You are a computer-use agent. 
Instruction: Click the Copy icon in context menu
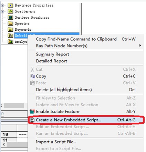(32, 76)
